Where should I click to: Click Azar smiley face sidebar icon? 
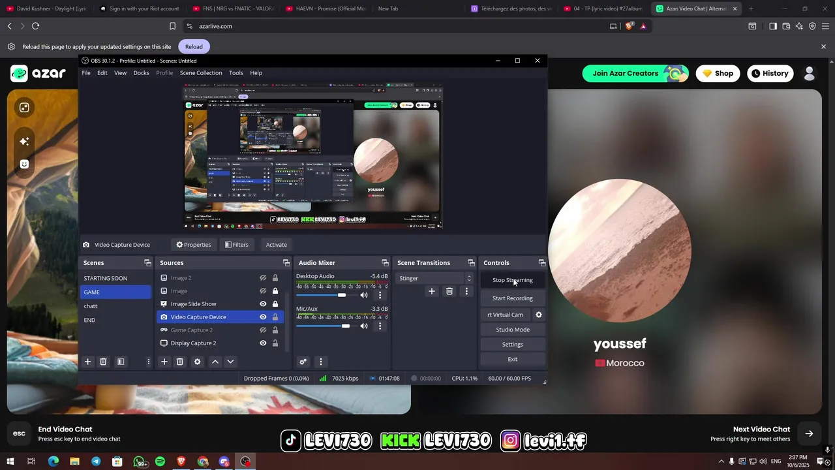[24, 164]
